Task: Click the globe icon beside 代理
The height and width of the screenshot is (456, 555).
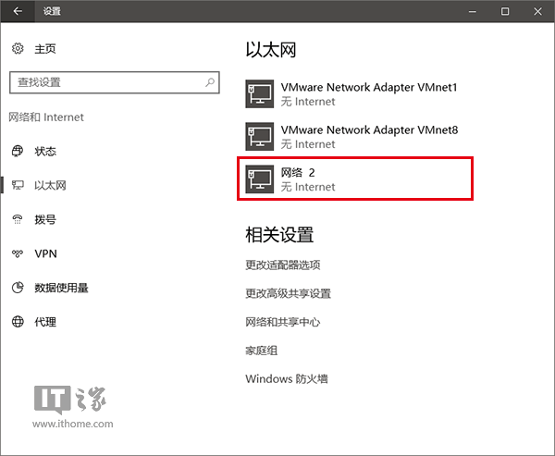Action: (x=17, y=322)
